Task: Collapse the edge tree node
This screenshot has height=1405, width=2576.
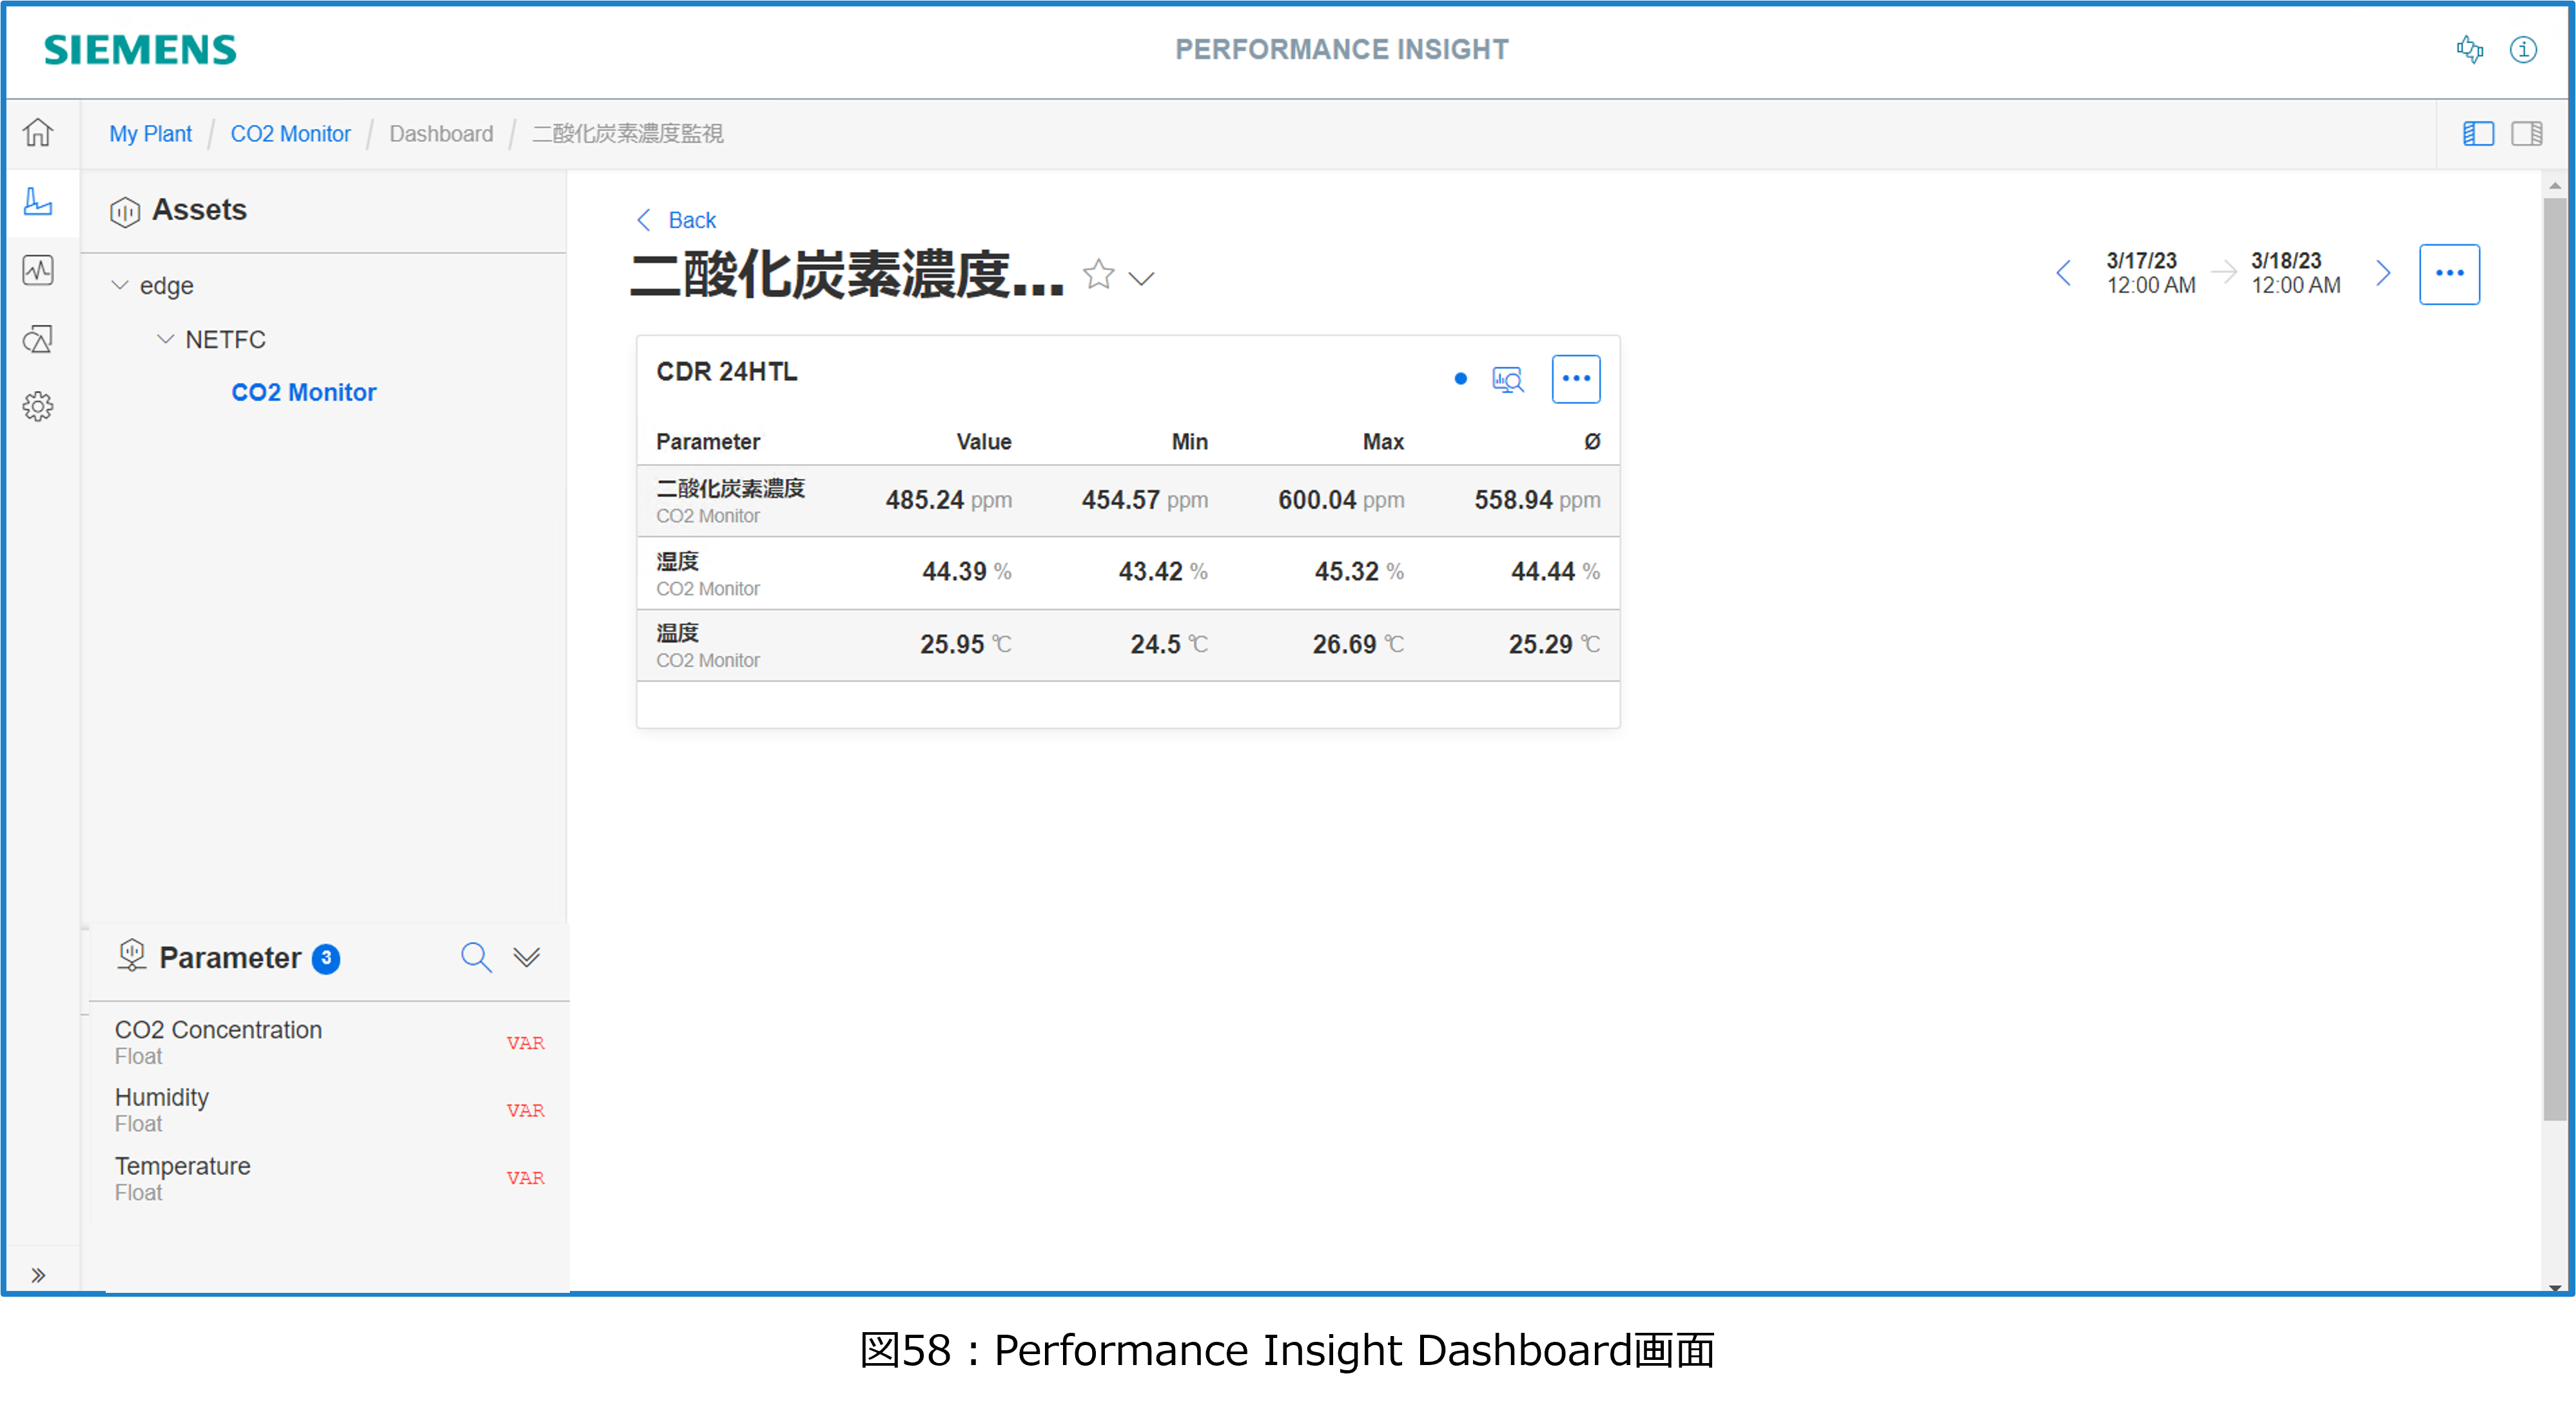Action: pyautogui.click(x=120, y=285)
